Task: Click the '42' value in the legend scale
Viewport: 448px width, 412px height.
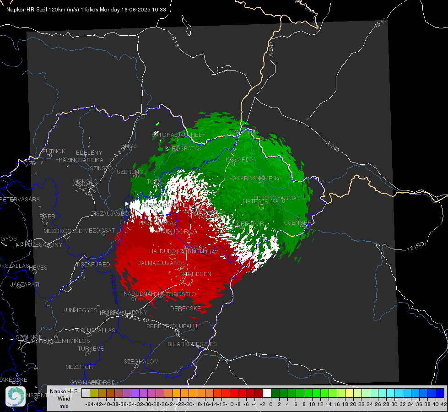Action: [x=444, y=404]
